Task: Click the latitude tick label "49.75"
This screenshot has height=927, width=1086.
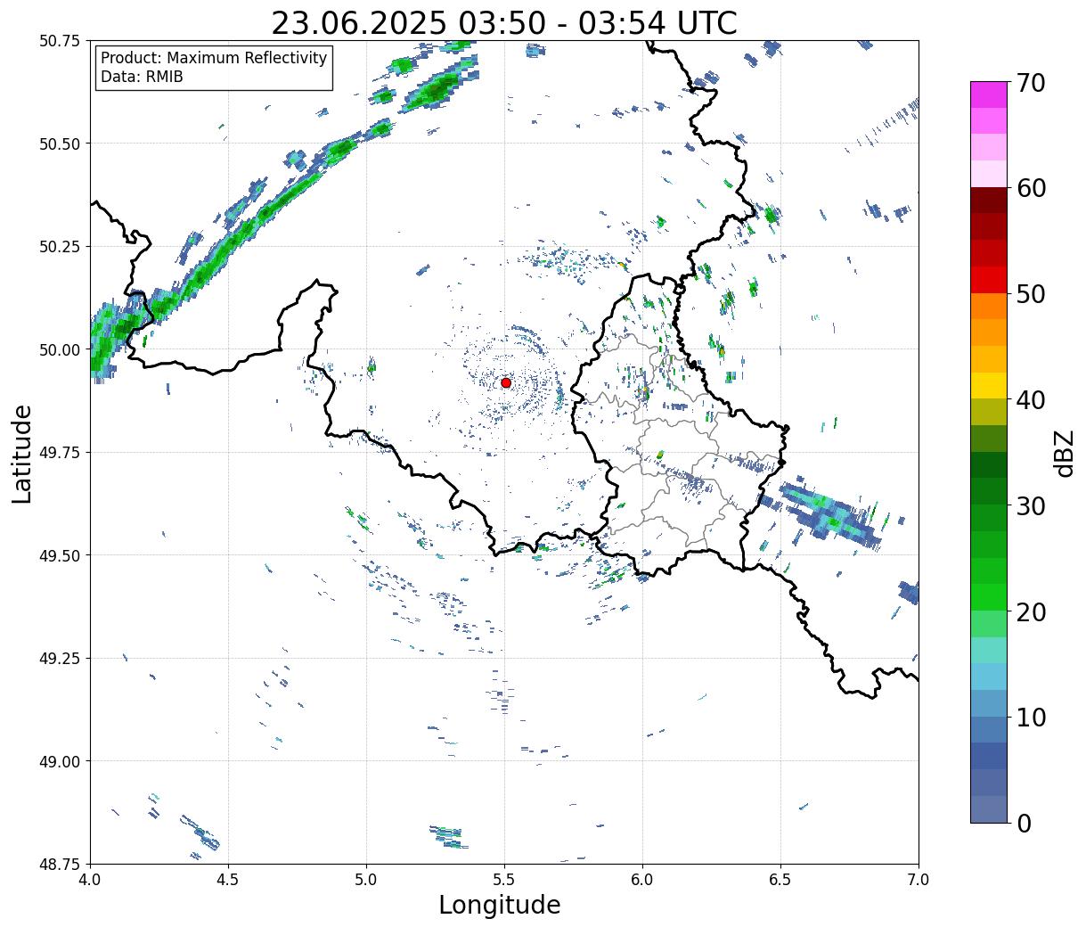Action: (x=61, y=452)
